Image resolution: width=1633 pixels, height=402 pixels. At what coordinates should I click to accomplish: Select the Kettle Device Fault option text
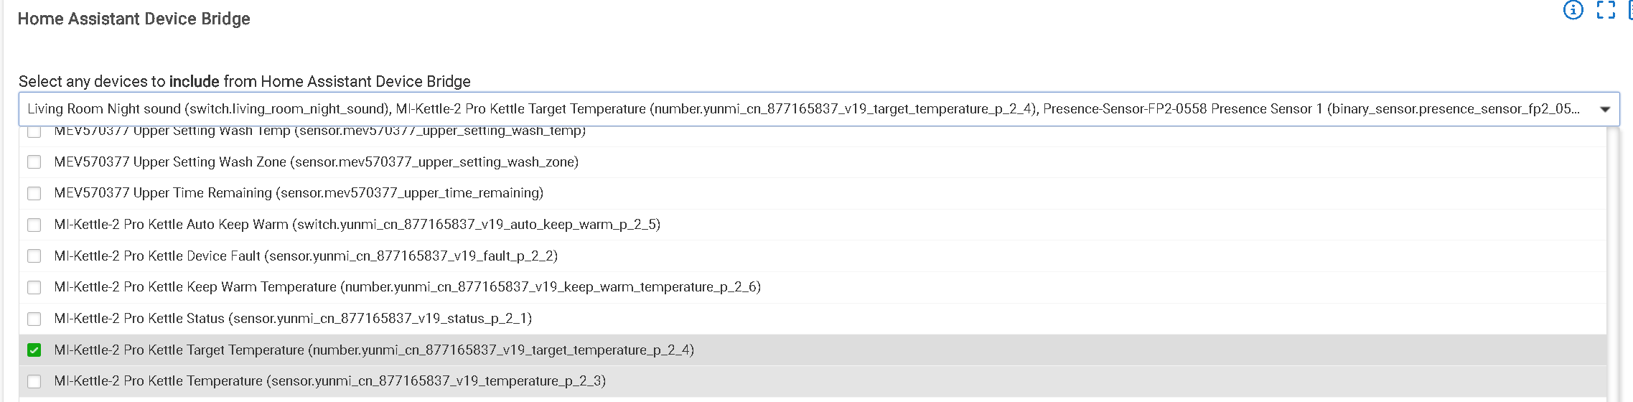[x=306, y=256]
